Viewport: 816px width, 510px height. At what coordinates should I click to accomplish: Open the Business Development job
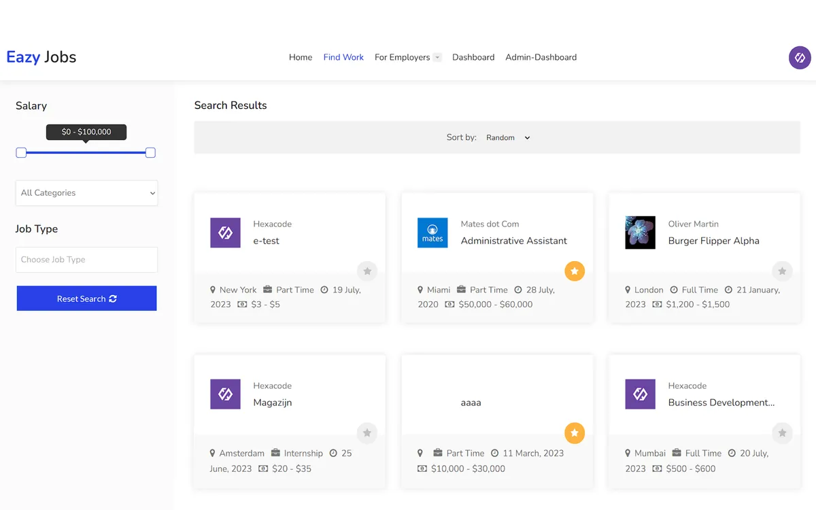[721, 403]
